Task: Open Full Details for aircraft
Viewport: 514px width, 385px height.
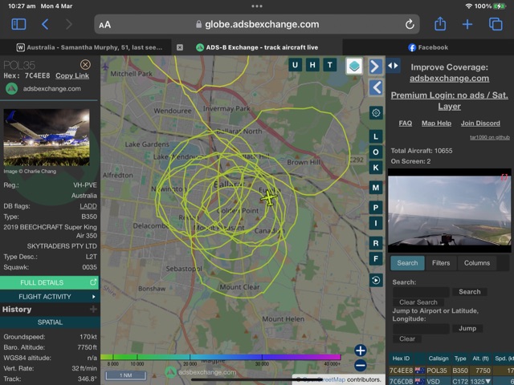Action: [x=50, y=282]
